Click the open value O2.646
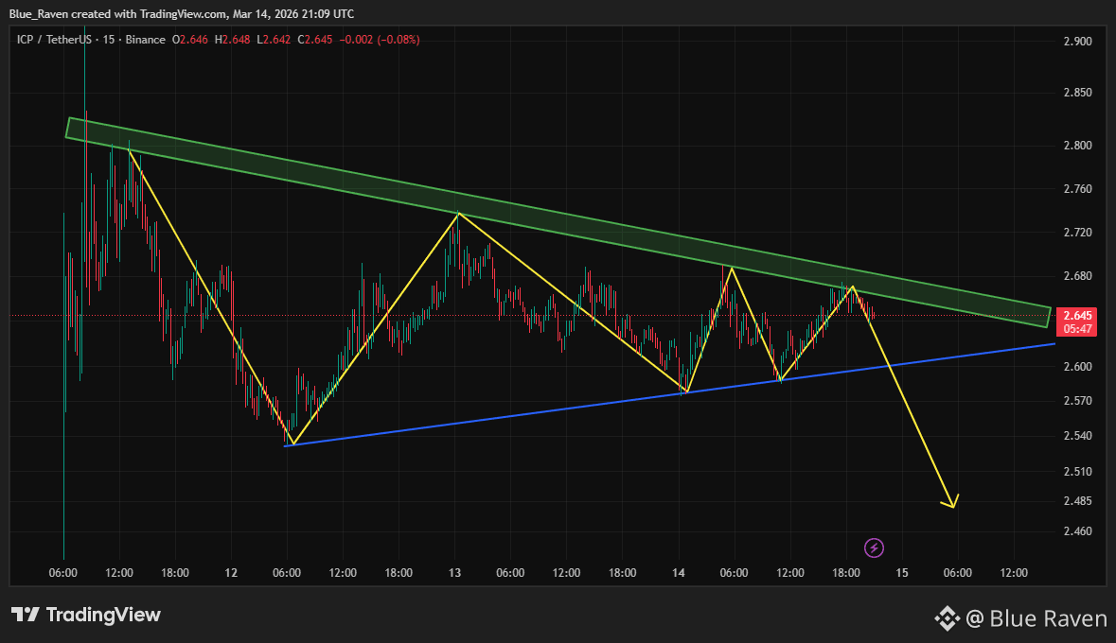The width and height of the screenshot is (1116, 643). (190, 40)
